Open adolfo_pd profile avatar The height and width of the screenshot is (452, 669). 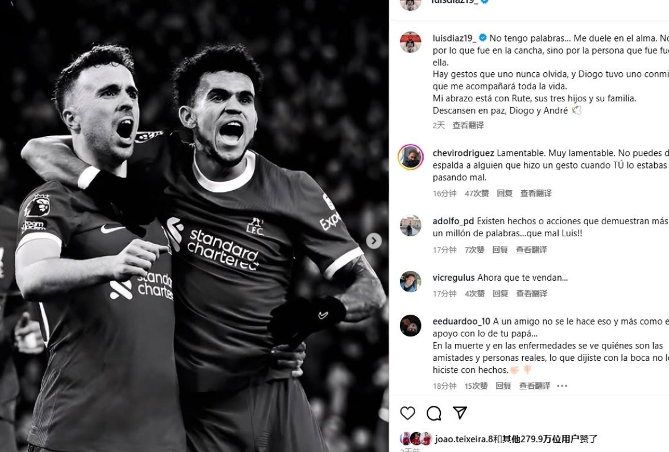[x=411, y=225]
